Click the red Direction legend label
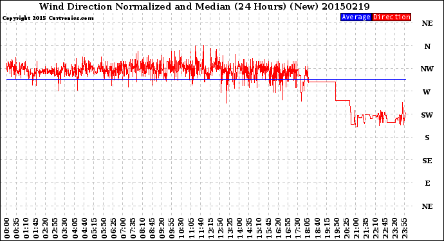The height and width of the screenshot is (241, 444). click(391, 17)
